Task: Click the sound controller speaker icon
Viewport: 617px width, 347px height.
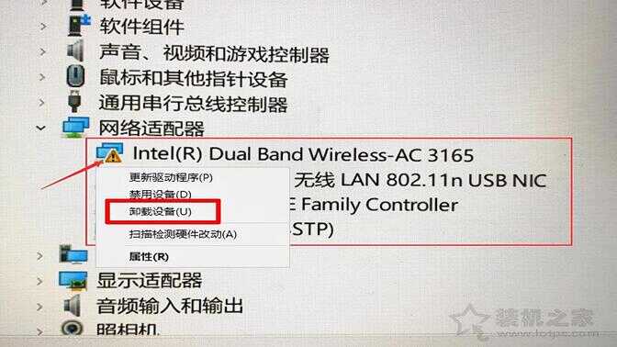Action: pyautogui.click(x=75, y=50)
